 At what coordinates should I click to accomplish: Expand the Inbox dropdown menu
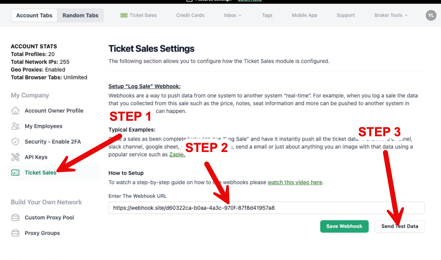pyautogui.click(x=233, y=15)
